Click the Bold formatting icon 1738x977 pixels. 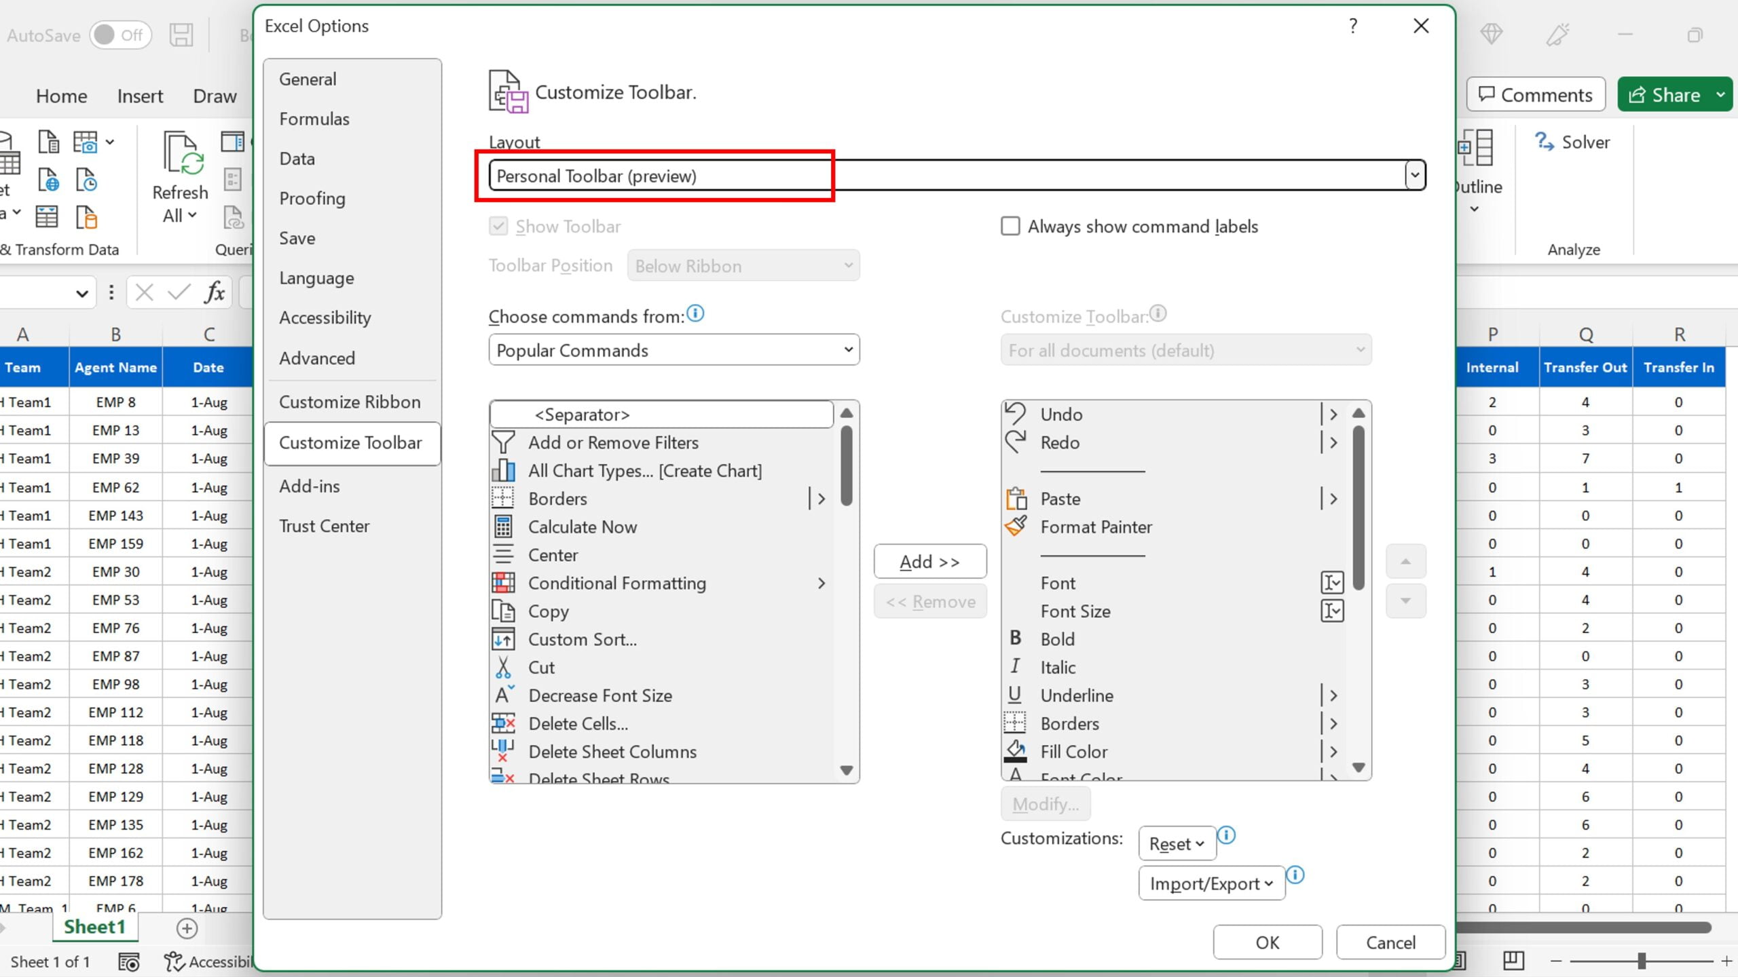click(1015, 637)
